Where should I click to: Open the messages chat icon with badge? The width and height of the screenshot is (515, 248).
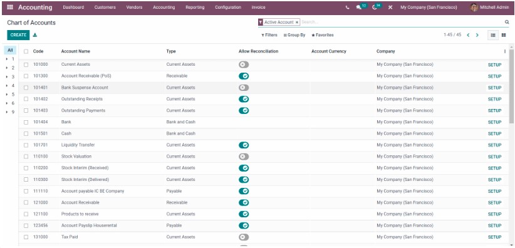point(358,8)
